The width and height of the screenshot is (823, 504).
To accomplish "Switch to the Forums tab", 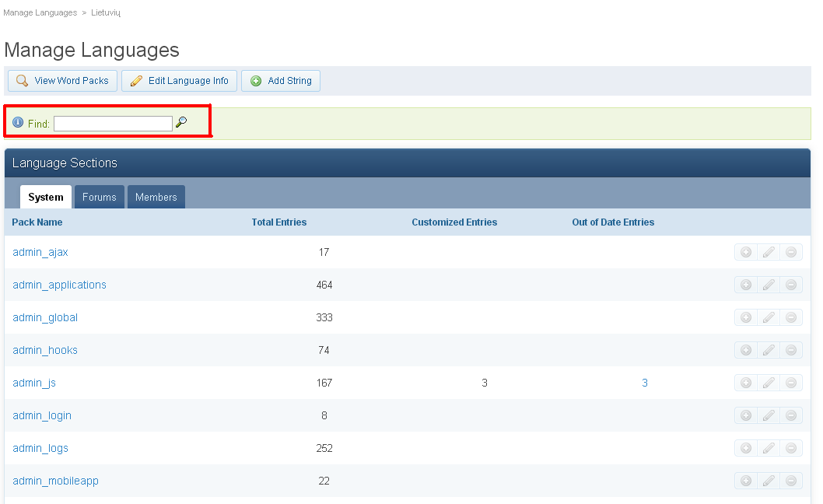I will pos(100,197).
